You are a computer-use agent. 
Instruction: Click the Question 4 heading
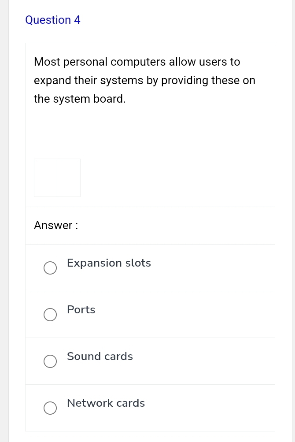tap(53, 20)
